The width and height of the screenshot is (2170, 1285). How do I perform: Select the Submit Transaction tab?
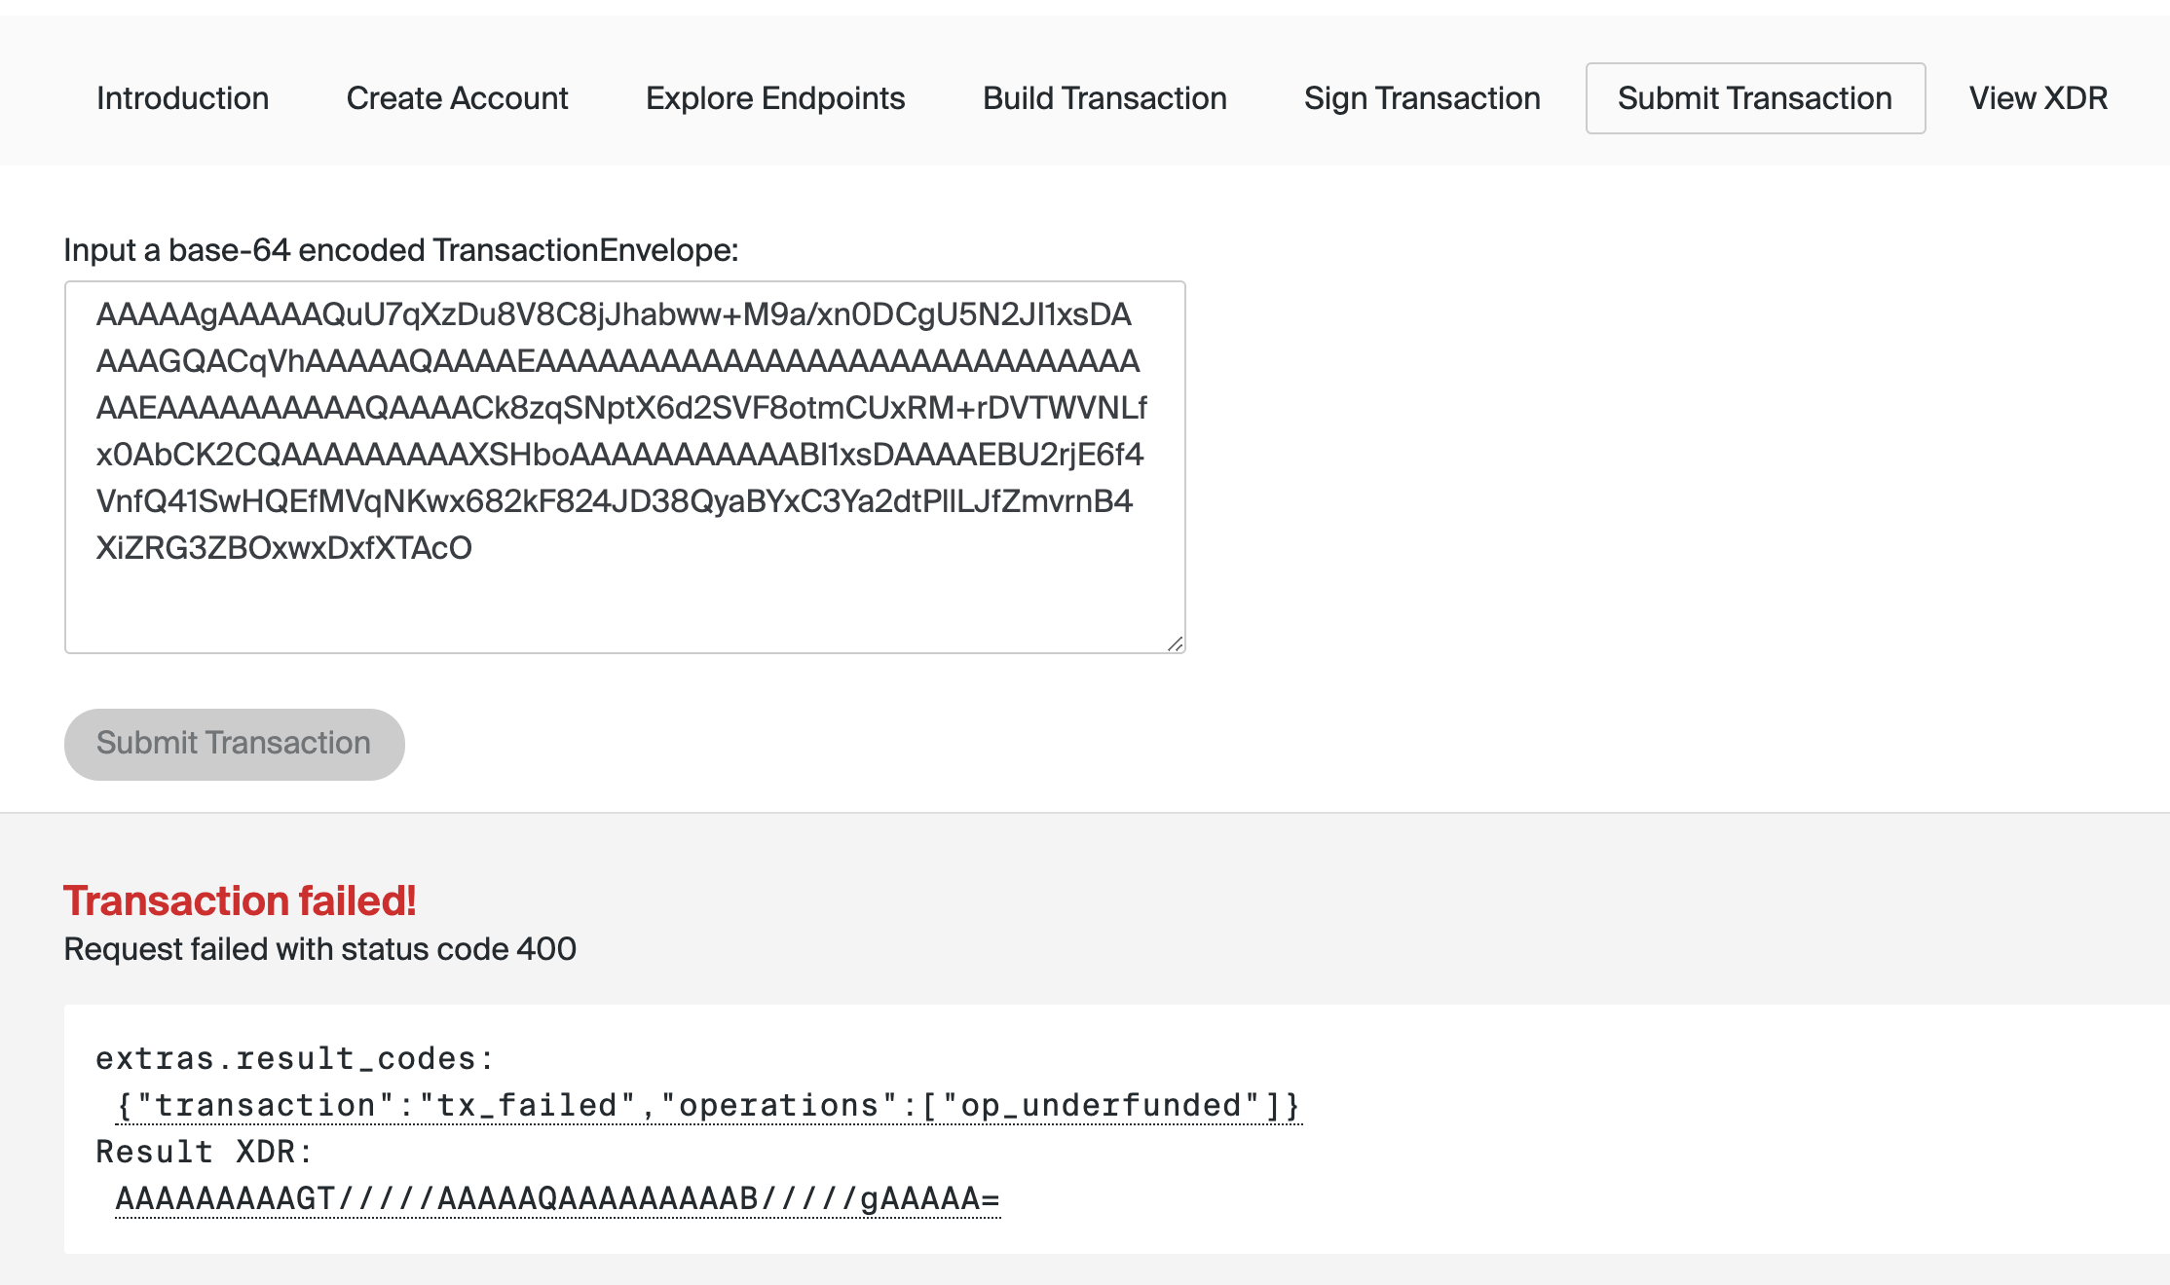click(1754, 97)
